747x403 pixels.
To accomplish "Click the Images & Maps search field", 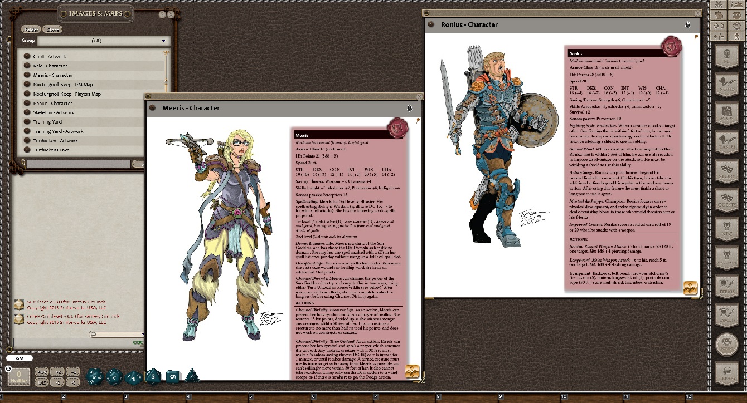I will pos(79,164).
